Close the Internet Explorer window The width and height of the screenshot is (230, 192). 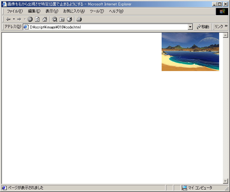click(x=226, y=4)
